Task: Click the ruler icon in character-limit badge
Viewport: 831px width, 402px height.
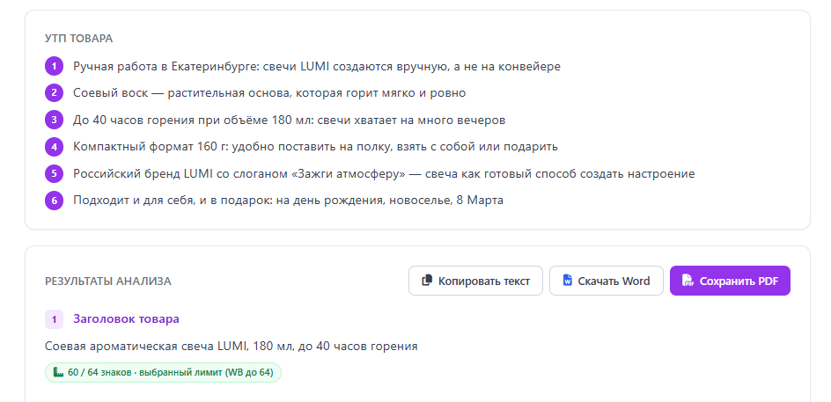Action: [x=58, y=372]
